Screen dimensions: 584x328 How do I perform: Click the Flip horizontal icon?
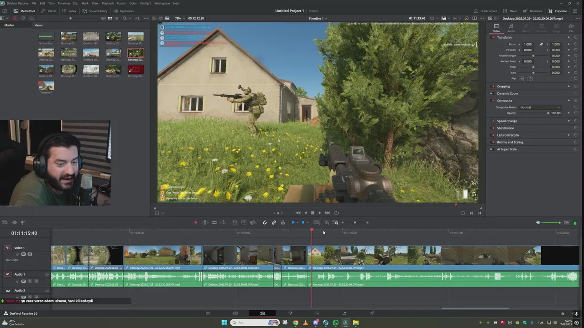click(x=521, y=79)
